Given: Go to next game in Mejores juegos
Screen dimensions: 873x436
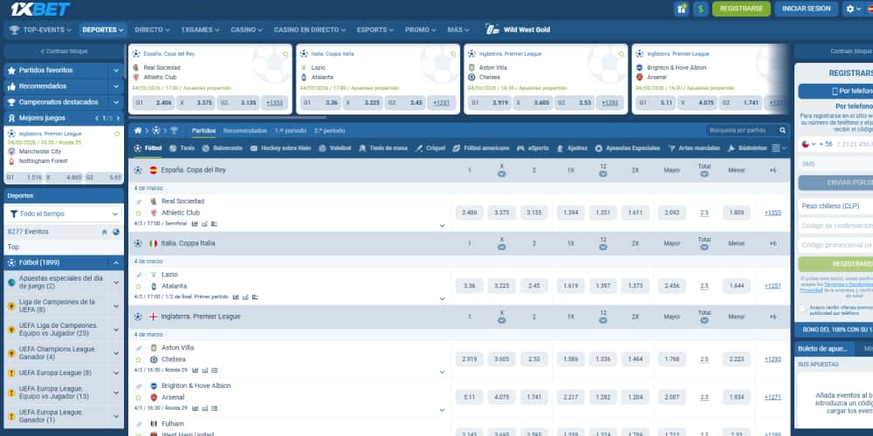Looking at the screenshot, I should 117,118.
